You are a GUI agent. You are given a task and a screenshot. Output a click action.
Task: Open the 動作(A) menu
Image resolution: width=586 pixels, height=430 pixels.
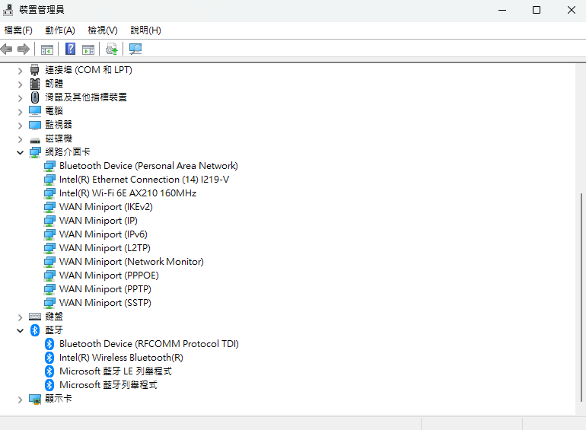click(x=60, y=30)
